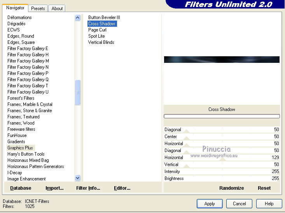Select Filter Factory Gallery H
The width and height of the screenshot is (285, 213).
point(28,55)
